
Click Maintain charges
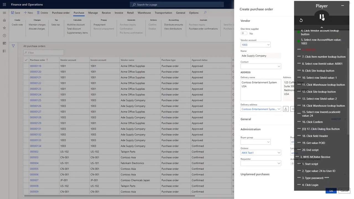37,25
